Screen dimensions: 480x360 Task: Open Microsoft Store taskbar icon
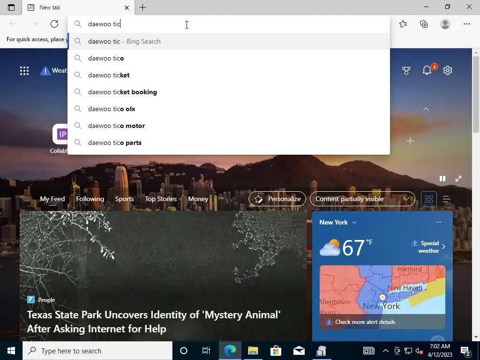tap(276, 351)
